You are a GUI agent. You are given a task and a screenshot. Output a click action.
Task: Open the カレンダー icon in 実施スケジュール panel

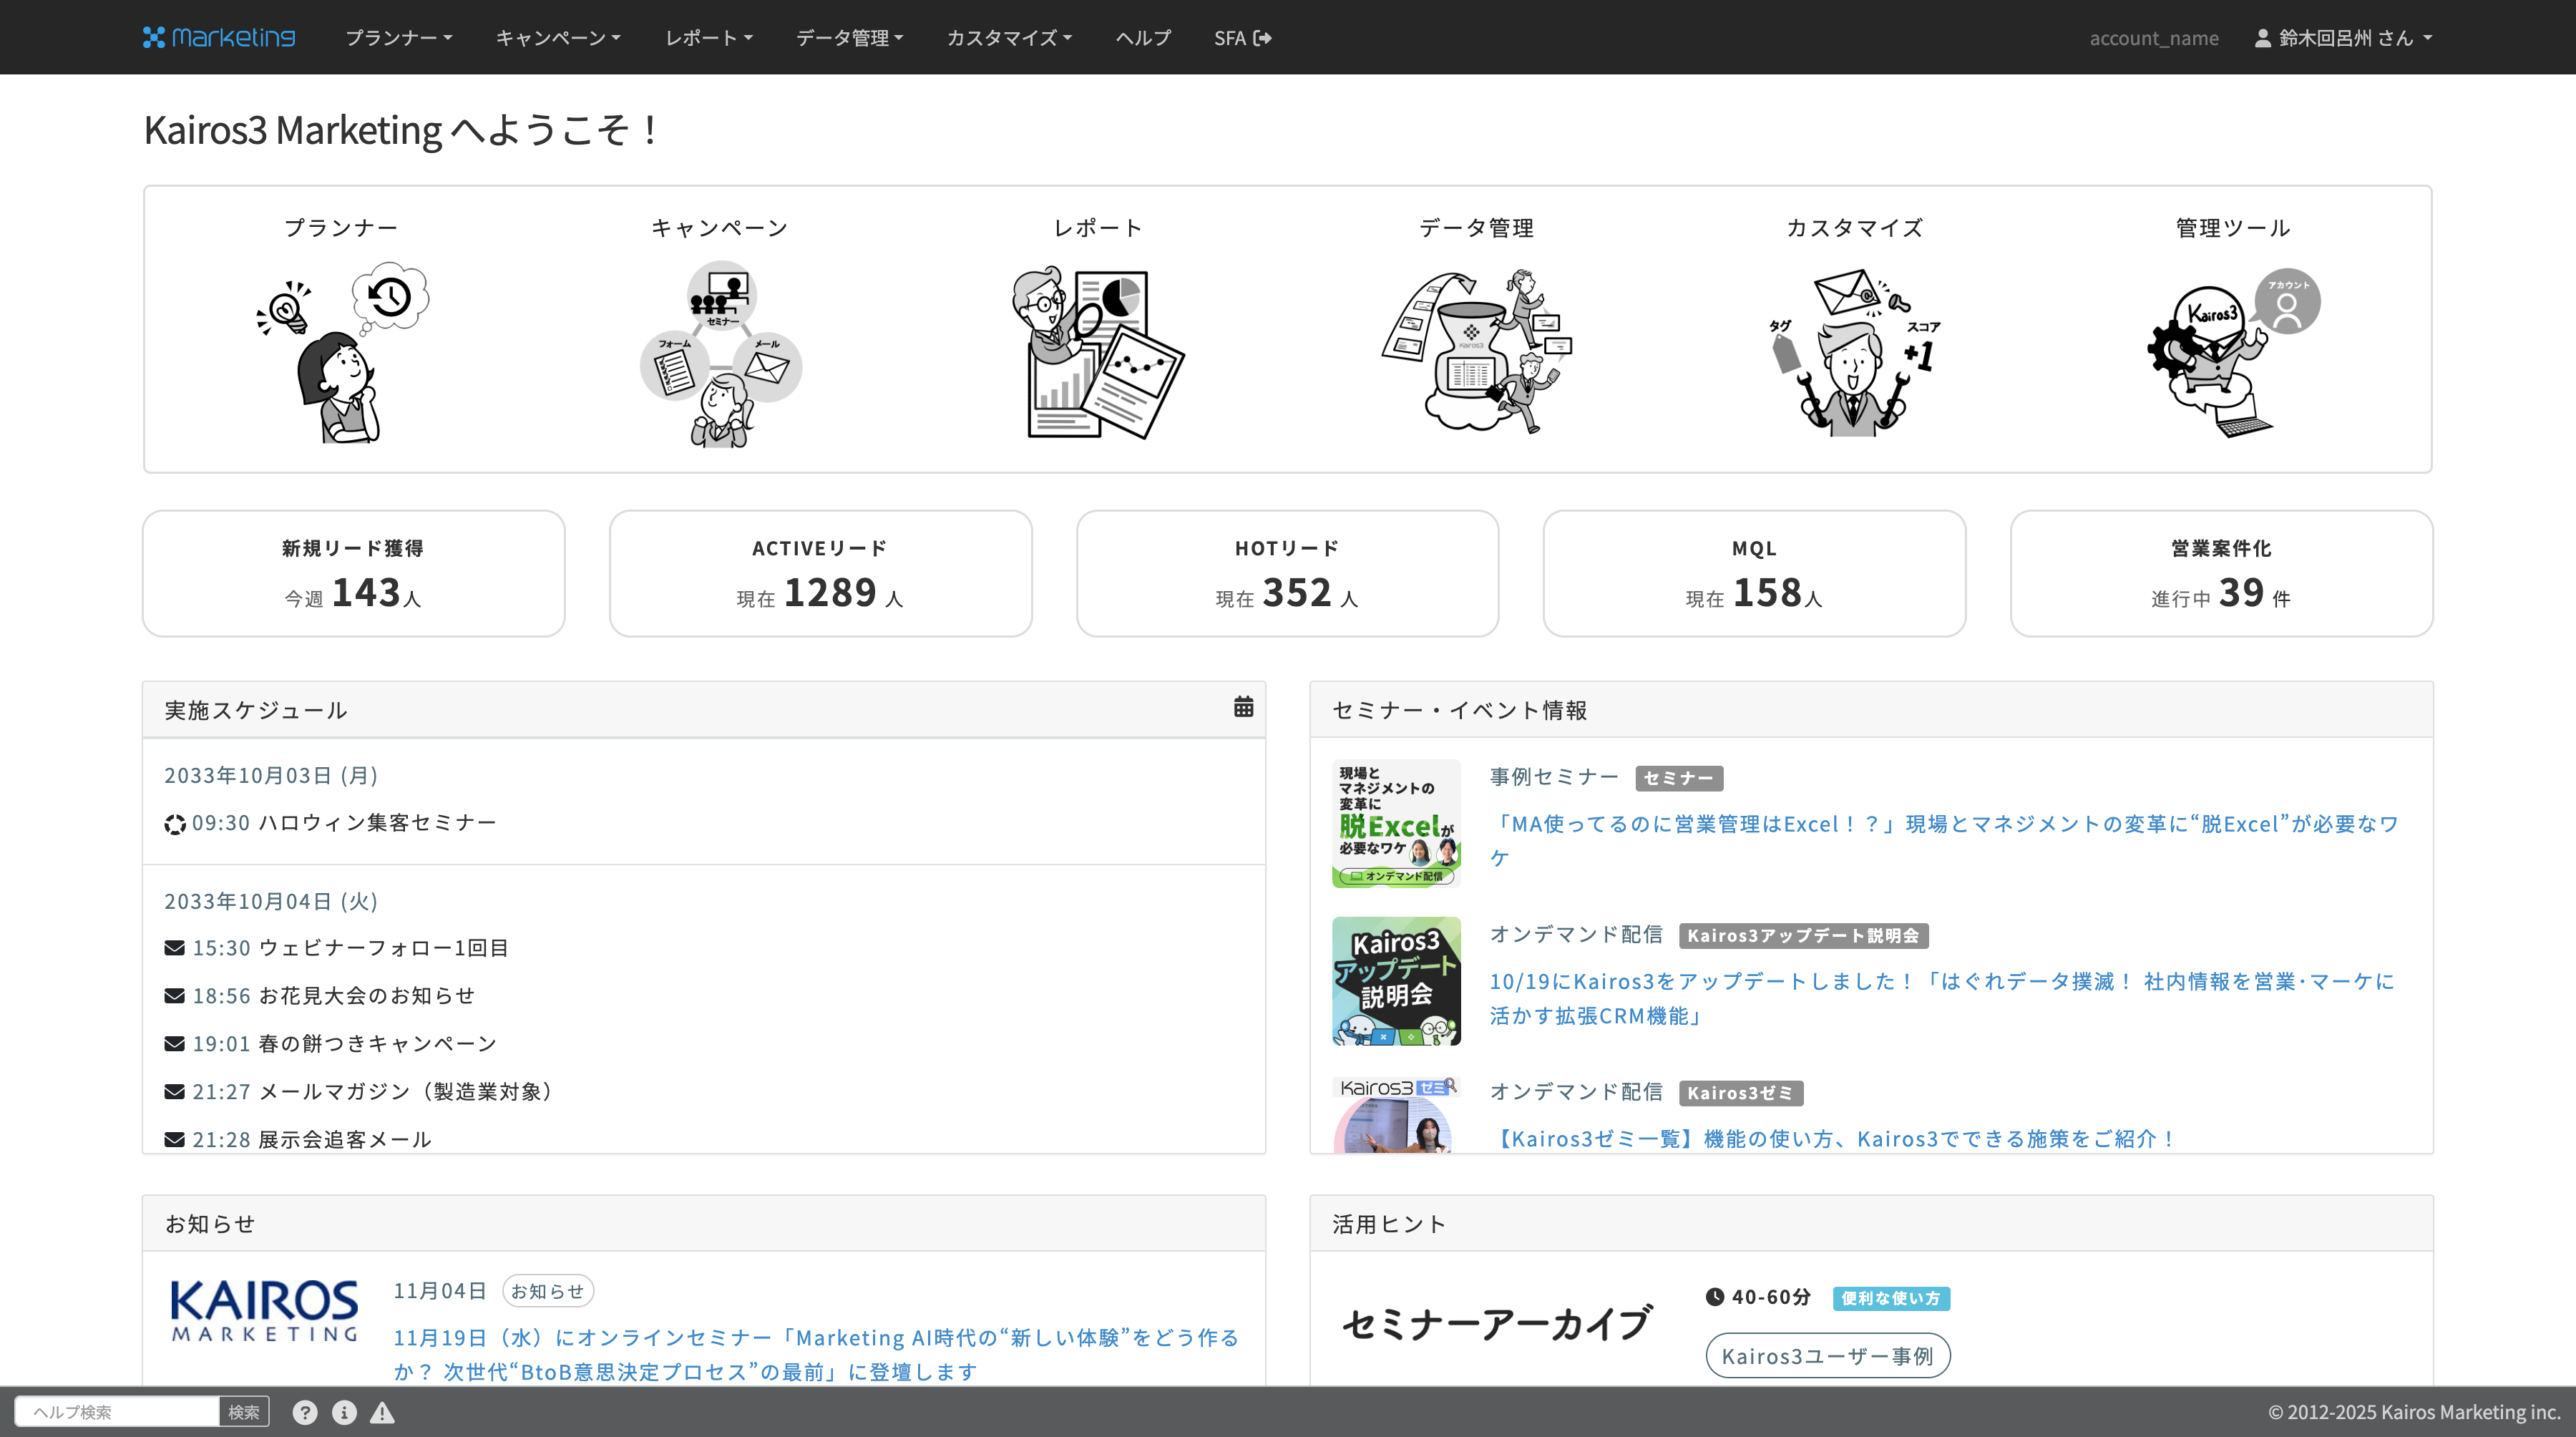pos(1243,708)
